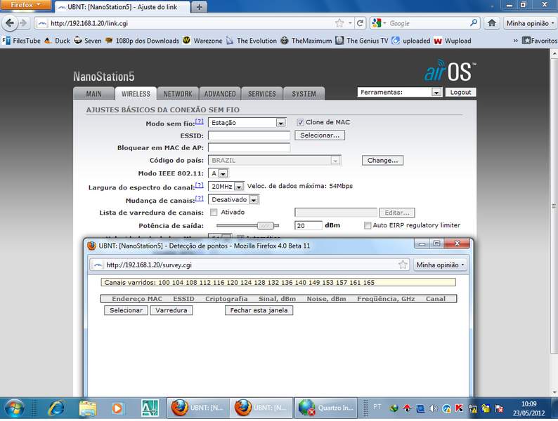Open FilesTube bookmark
The image size is (558, 421).
(21, 41)
